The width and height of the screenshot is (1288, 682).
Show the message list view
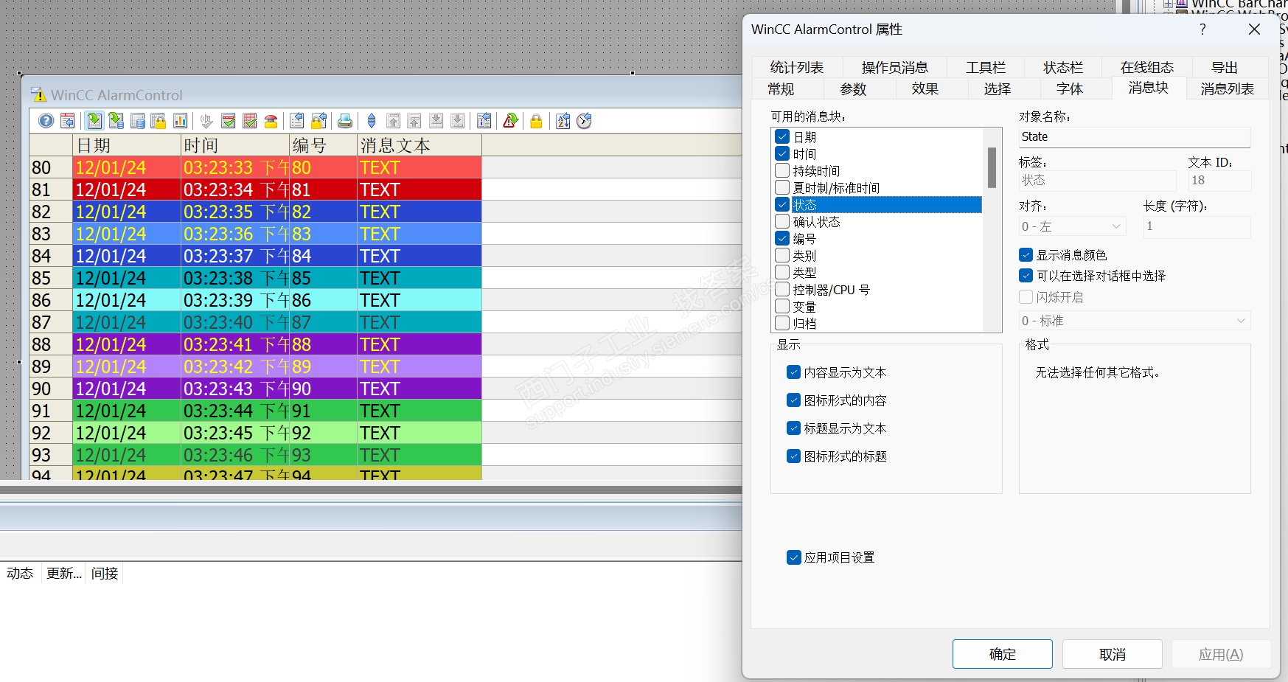94,121
